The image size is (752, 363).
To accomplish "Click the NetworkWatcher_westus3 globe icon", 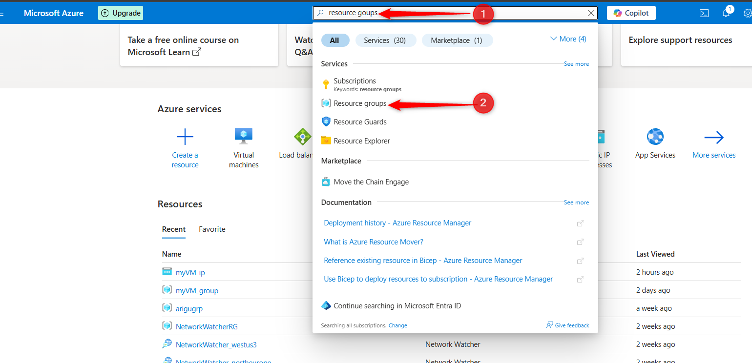I will click(x=167, y=344).
